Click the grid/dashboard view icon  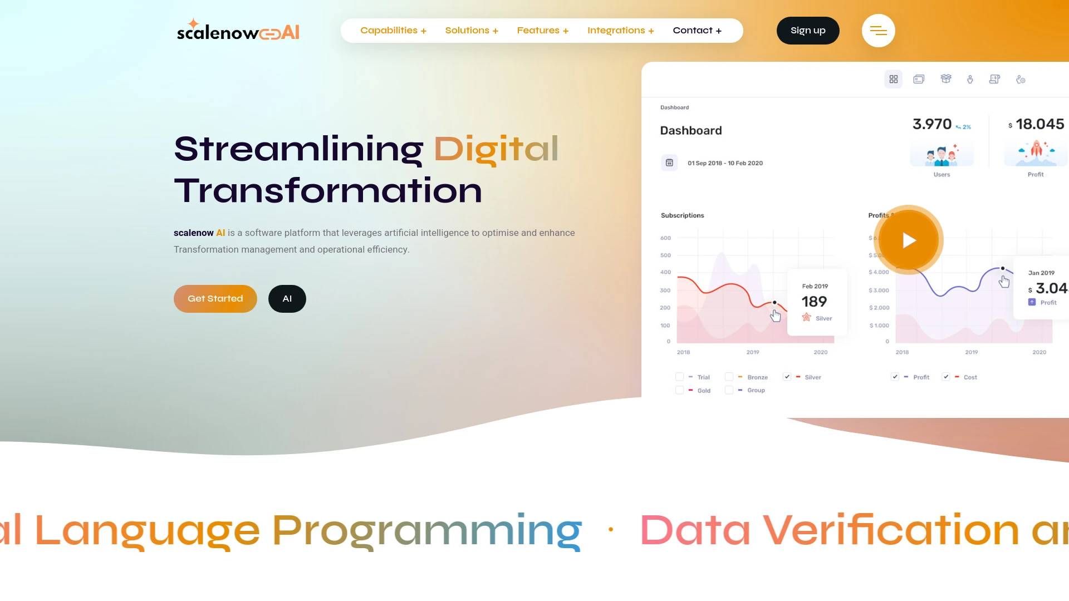tap(894, 78)
